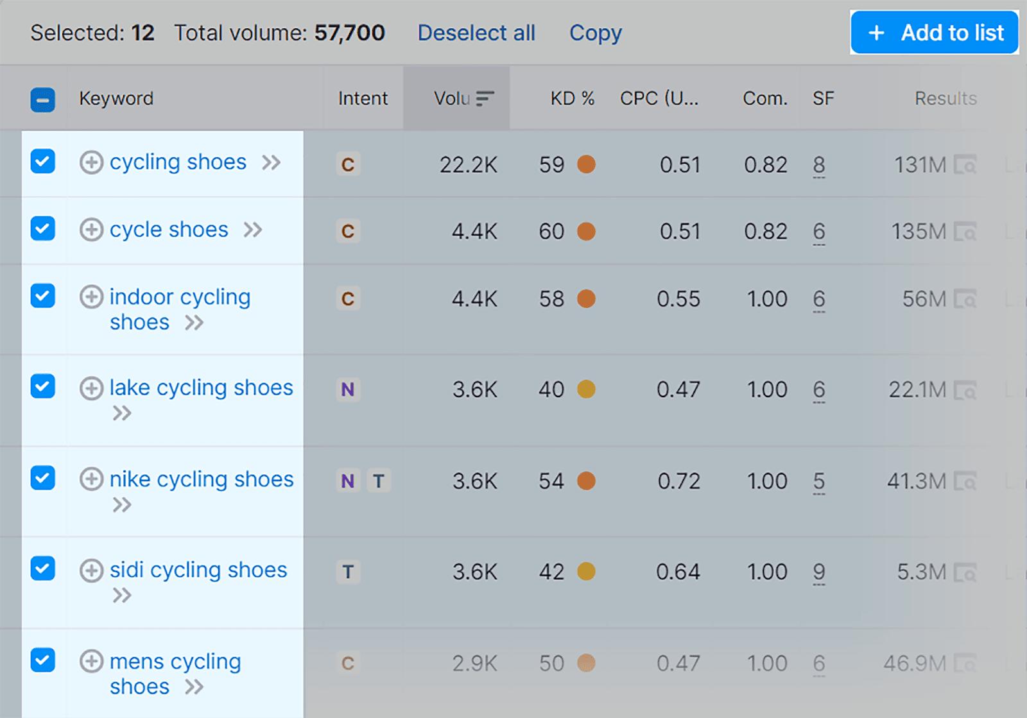Click the Deselect all link
The image size is (1027, 718).
click(476, 33)
